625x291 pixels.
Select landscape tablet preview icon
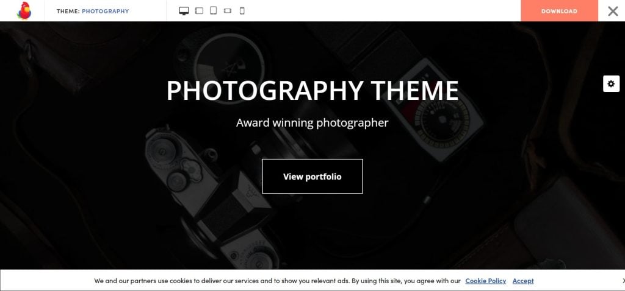(x=200, y=11)
